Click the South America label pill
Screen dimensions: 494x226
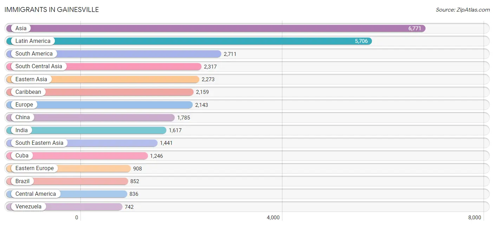click(x=34, y=54)
